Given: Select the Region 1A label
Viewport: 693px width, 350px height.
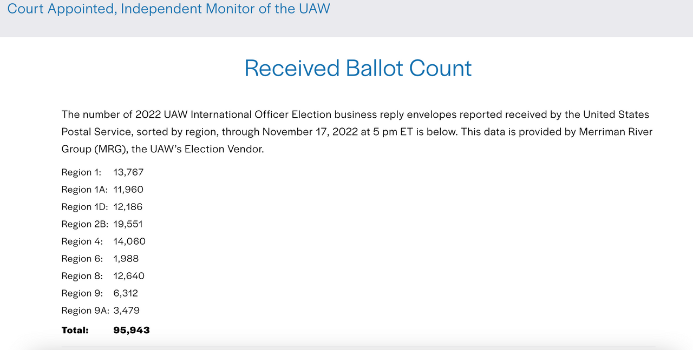Looking at the screenshot, I should [x=84, y=190].
